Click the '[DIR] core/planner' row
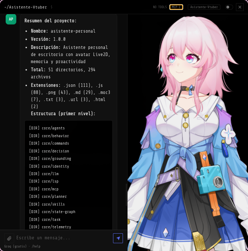This screenshot has width=248, height=251. tap(48, 196)
